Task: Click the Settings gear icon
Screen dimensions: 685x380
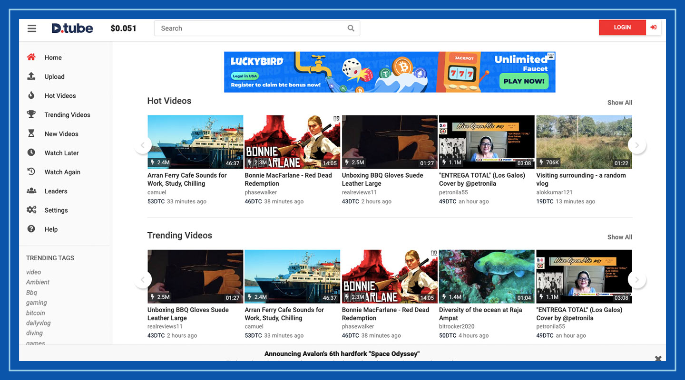Action: pos(31,210)
